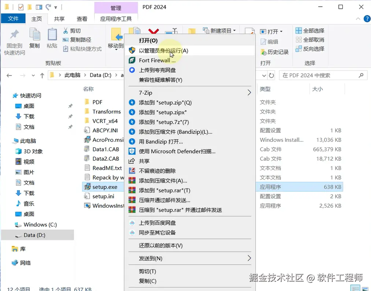The image size is (371, 291).
Task: Click the ribbon Copy (复制) icon
Action: point(34,34)
